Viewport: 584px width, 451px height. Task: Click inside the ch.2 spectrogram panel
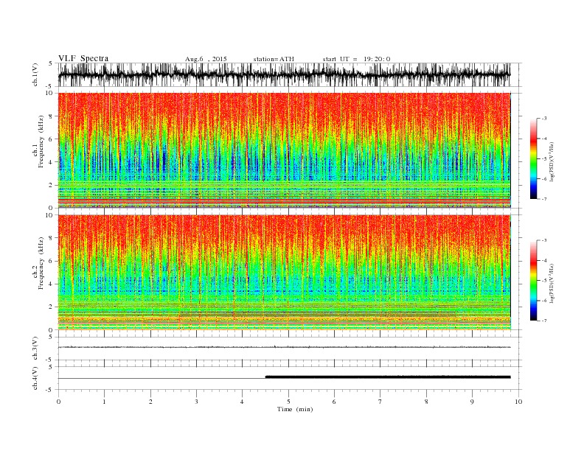pos(284,273)
